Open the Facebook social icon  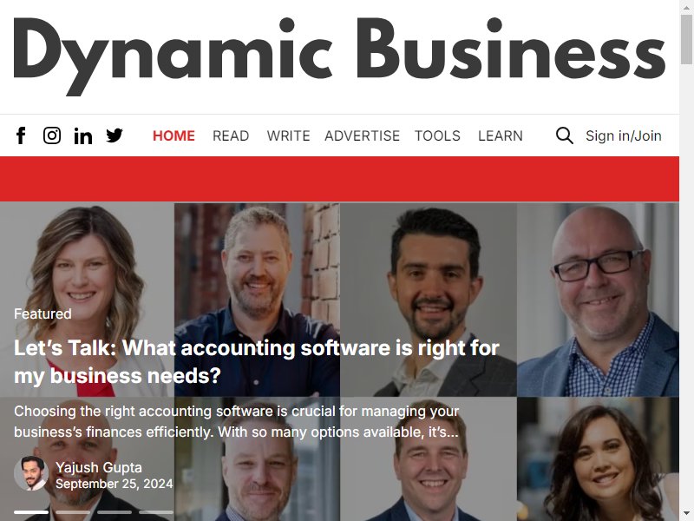(x=21, y=135)
